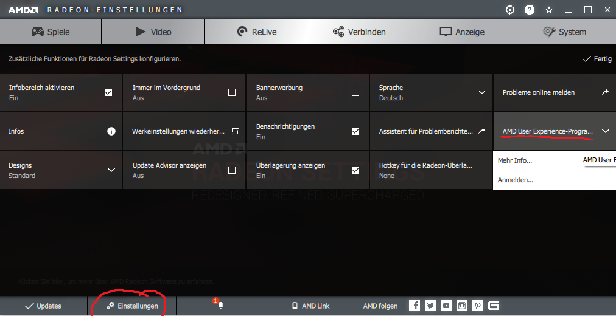Click the Designs Standard value text

coord(21,176)
